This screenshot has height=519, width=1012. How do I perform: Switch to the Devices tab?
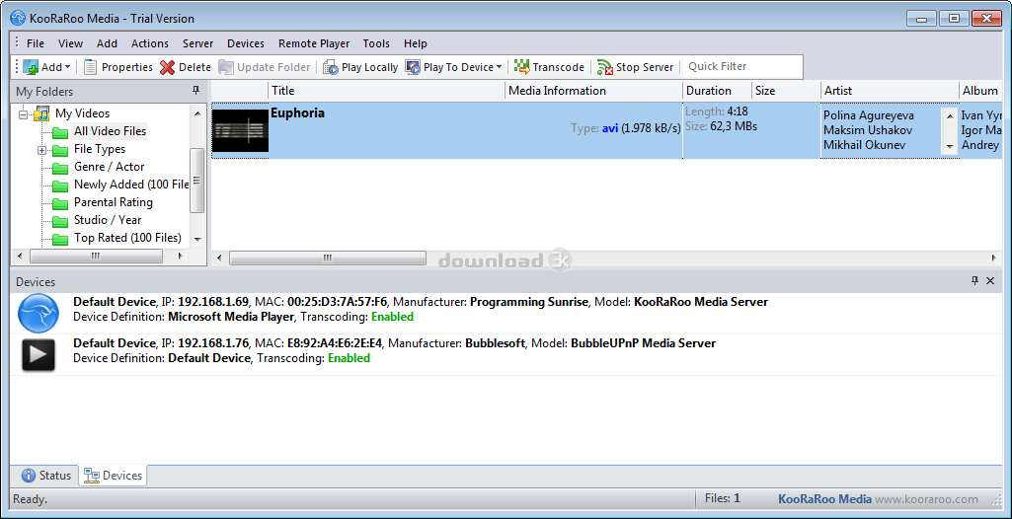[113, 476]
